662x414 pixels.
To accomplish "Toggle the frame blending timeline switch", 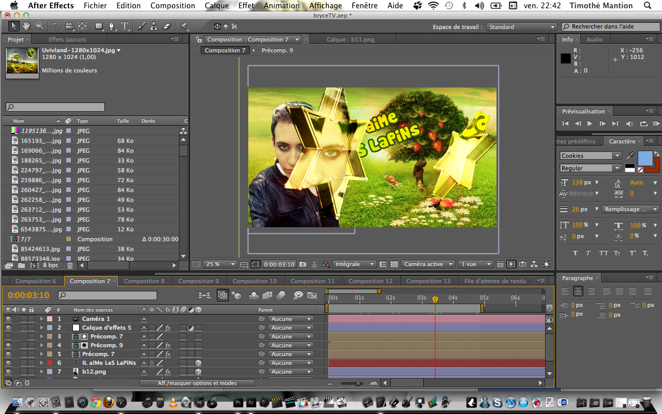I will click(267, 295).
